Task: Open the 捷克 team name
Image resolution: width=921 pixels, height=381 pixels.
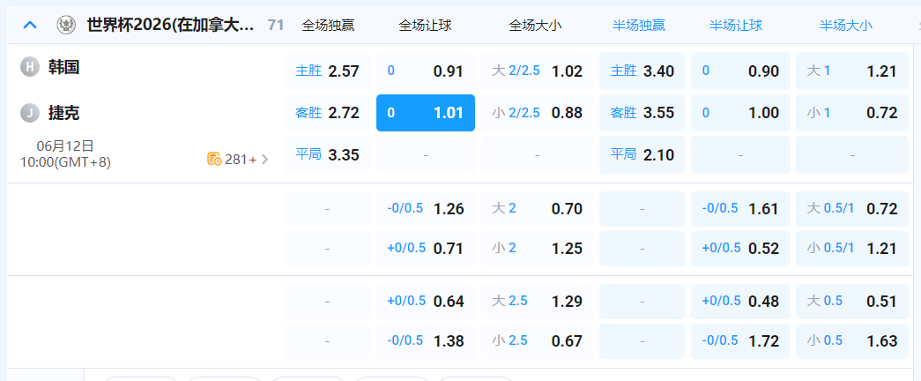Action: click(x=63, y=113)
